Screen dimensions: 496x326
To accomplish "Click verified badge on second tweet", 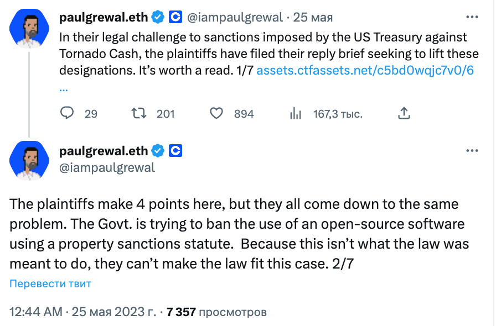I will tap(158, 150).
